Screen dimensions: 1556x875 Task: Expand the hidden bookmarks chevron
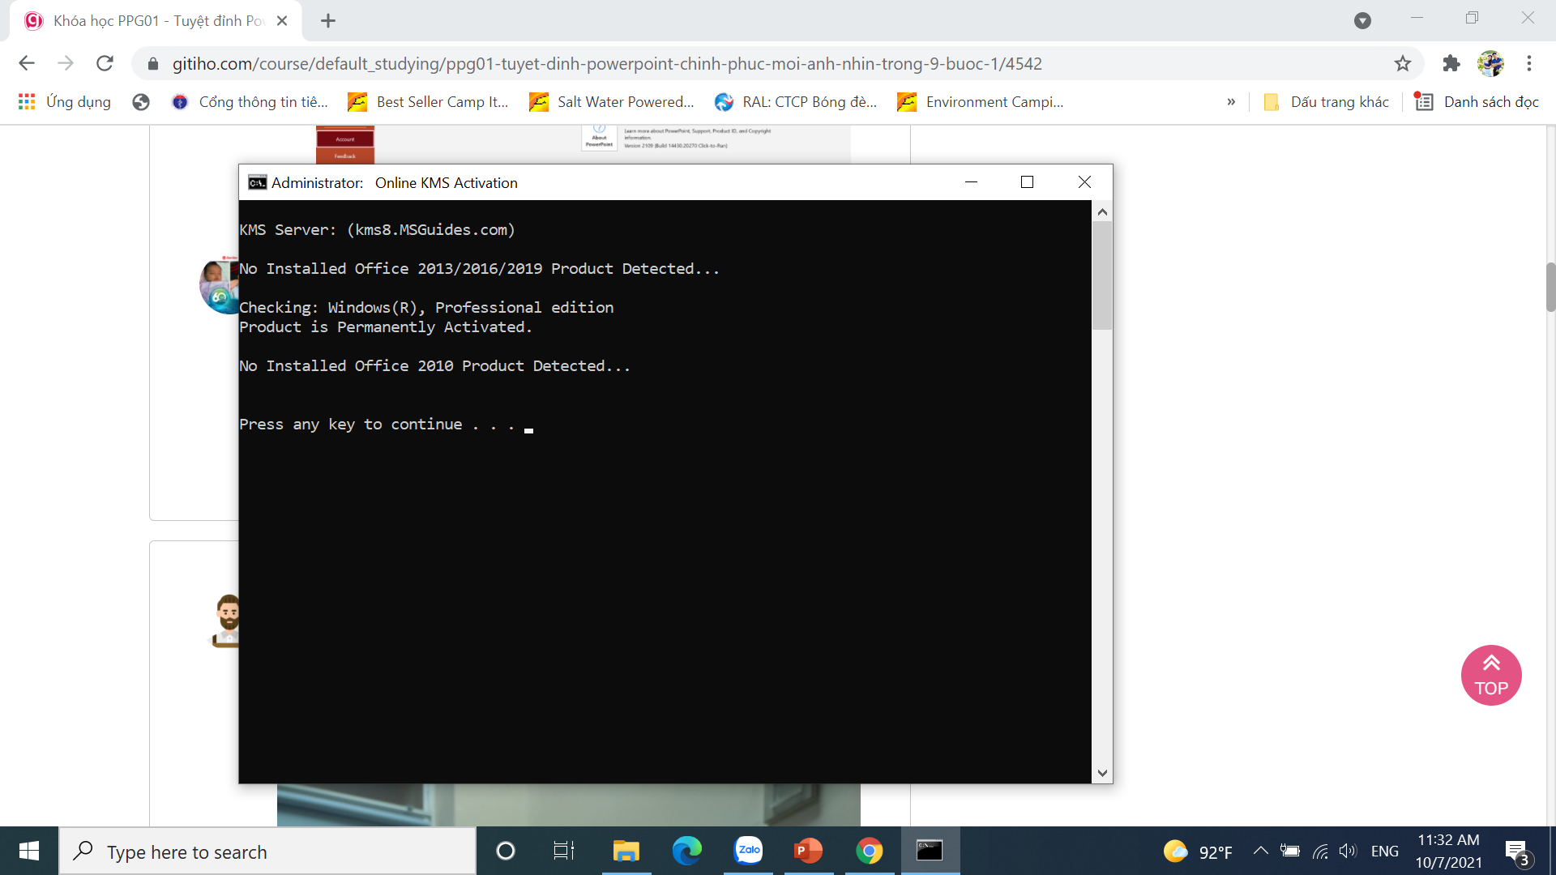1231,101
